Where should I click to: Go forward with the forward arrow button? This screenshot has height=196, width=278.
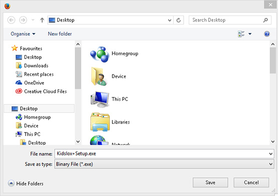click(x=23, y=20)
